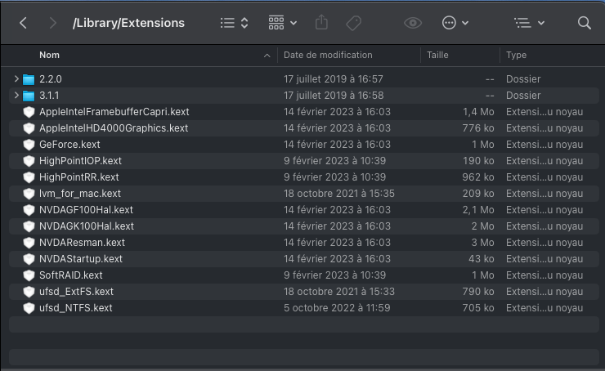Viewport: 605px width, 371px height.
Task: Open the indented list options icon
Action: (x=522, y=23)
